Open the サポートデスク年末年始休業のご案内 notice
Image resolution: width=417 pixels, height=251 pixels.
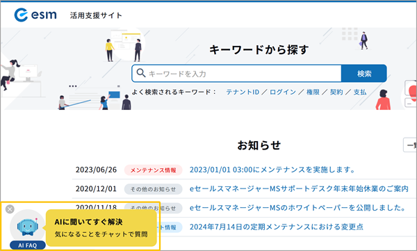click(x=299, y=188)
